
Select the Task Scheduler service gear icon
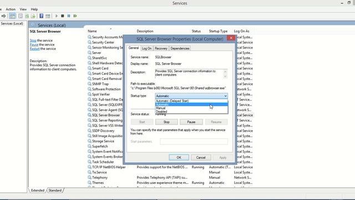pos(90,162)
